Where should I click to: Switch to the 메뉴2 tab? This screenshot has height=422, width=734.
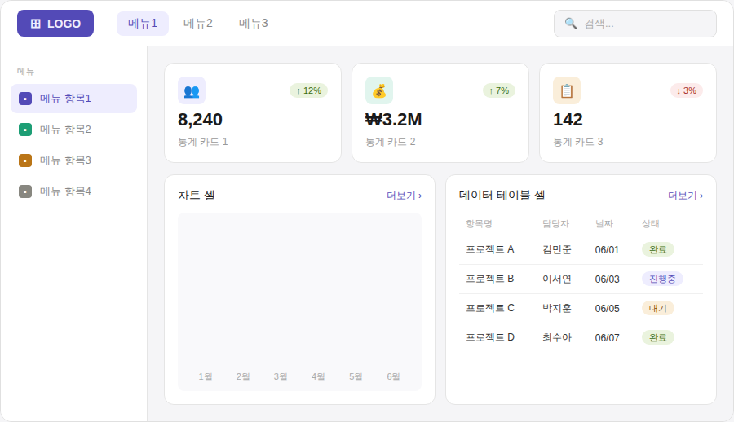click(x=197, y=24)
